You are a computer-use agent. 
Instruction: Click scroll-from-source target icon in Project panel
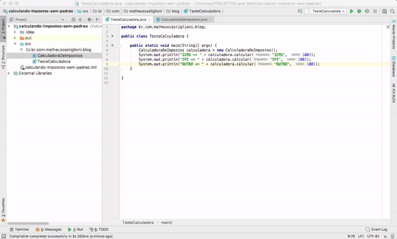73,19
